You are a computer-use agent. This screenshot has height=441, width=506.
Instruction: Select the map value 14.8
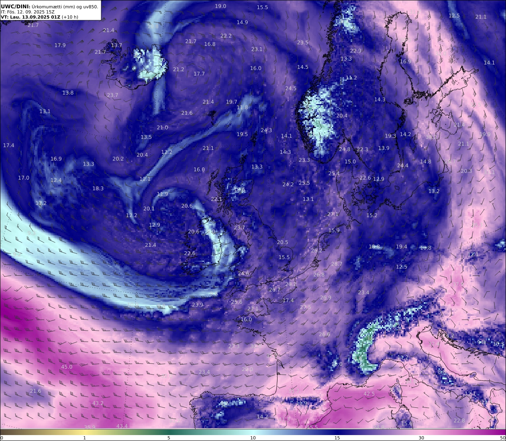tap(426, 161)
